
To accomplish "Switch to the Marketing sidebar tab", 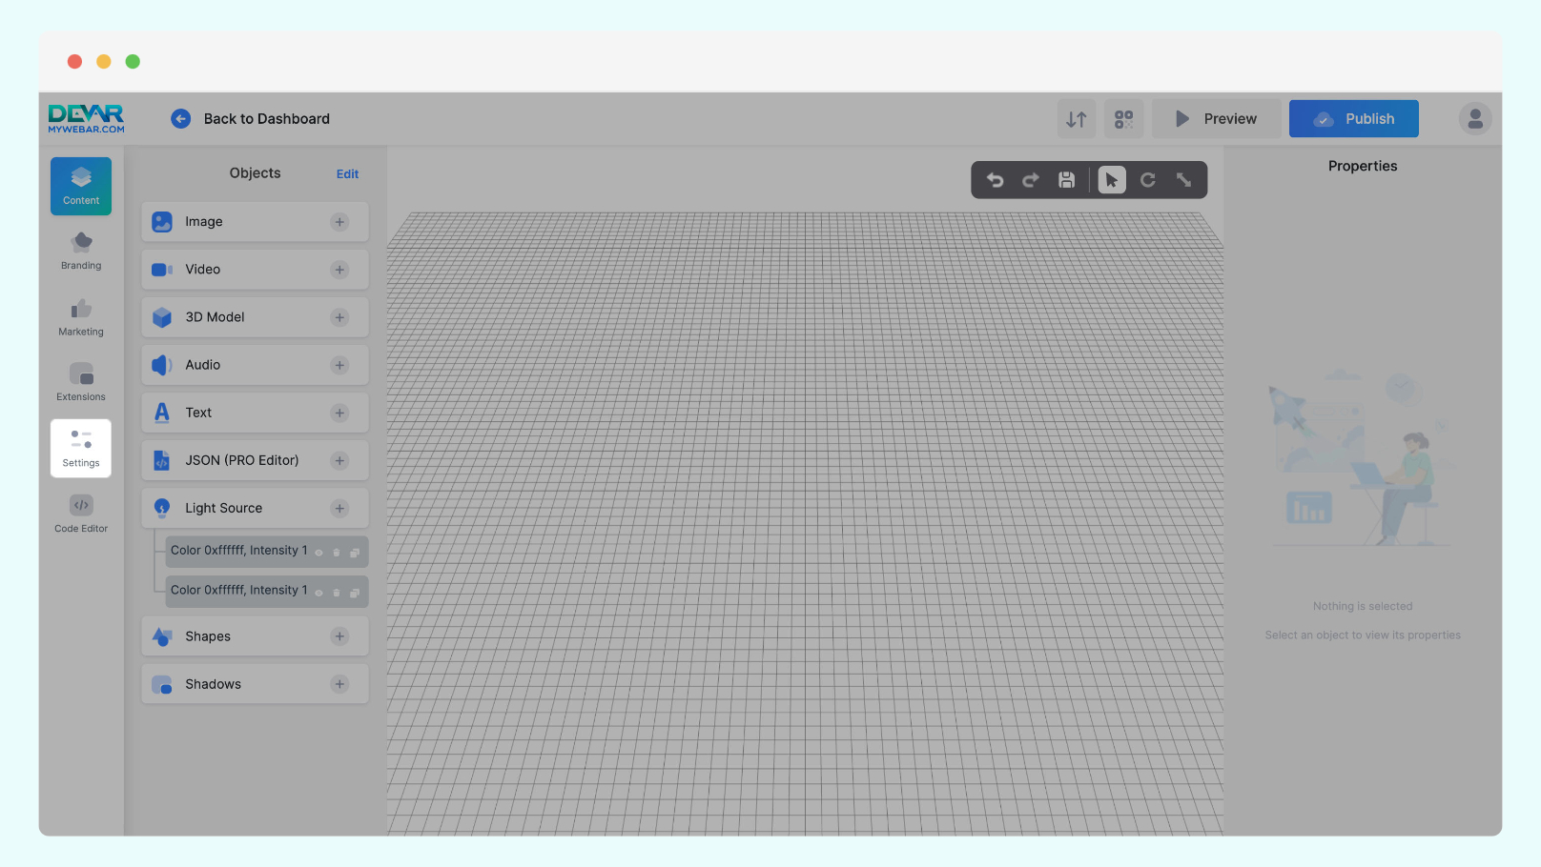I will 81,317.
